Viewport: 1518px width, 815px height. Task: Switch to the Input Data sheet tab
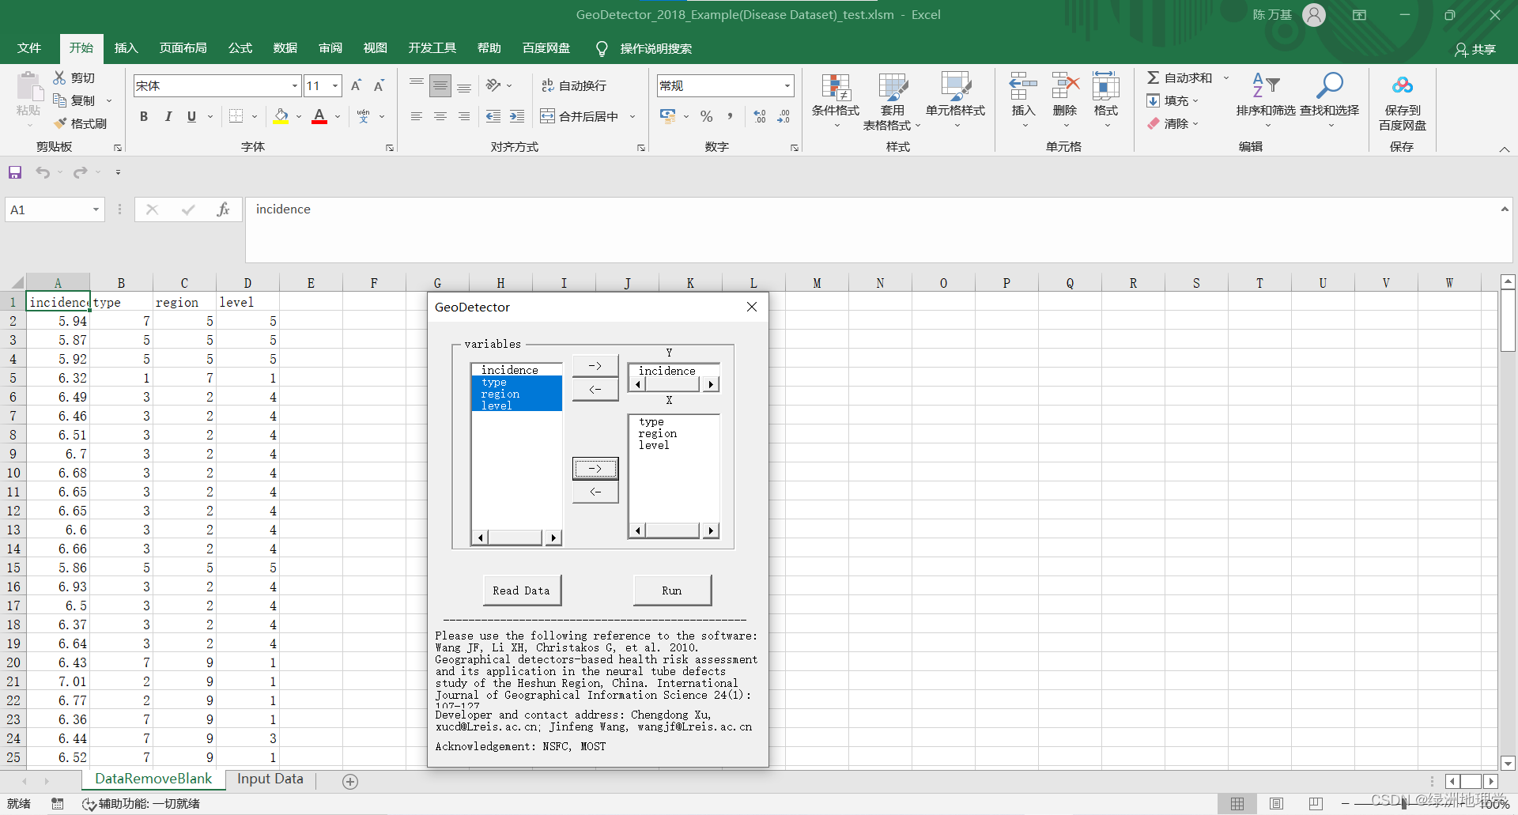click(270, 779)
